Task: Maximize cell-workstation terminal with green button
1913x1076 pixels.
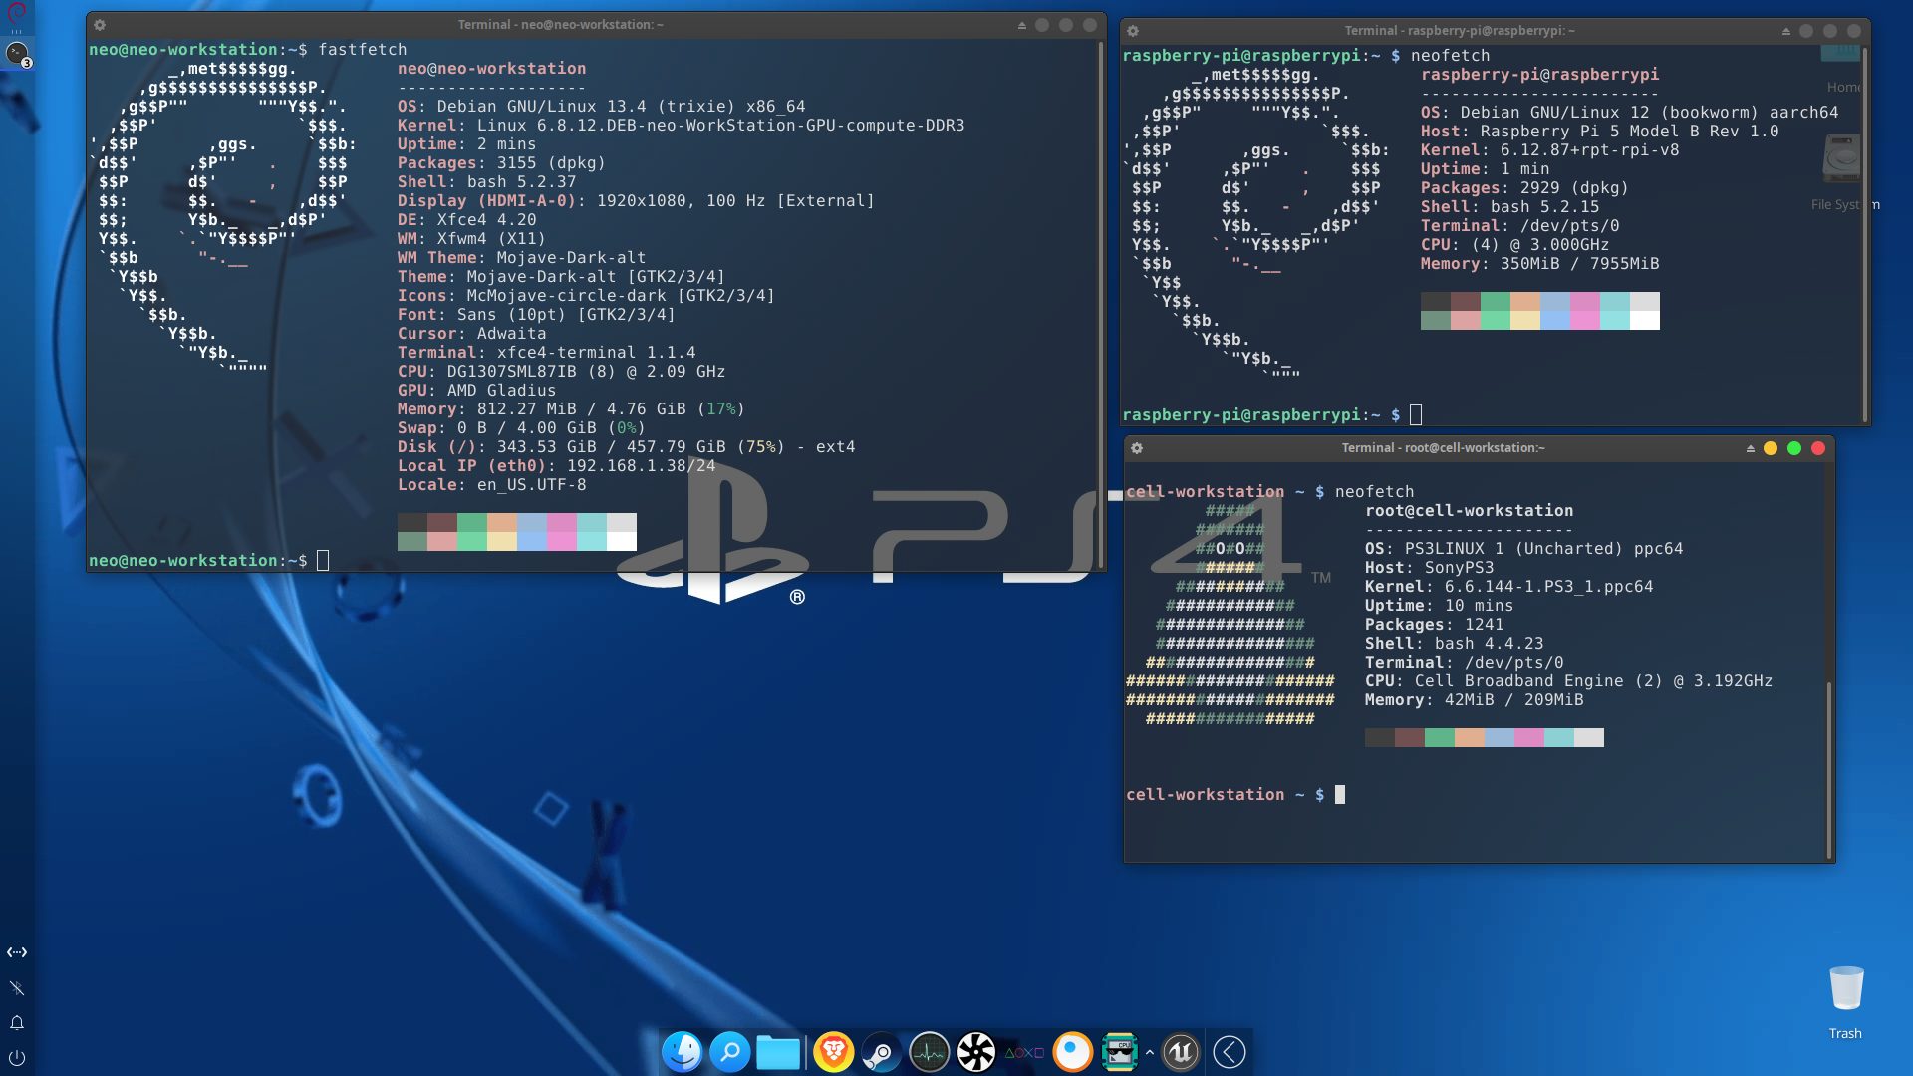Action: coord(1794,448)
